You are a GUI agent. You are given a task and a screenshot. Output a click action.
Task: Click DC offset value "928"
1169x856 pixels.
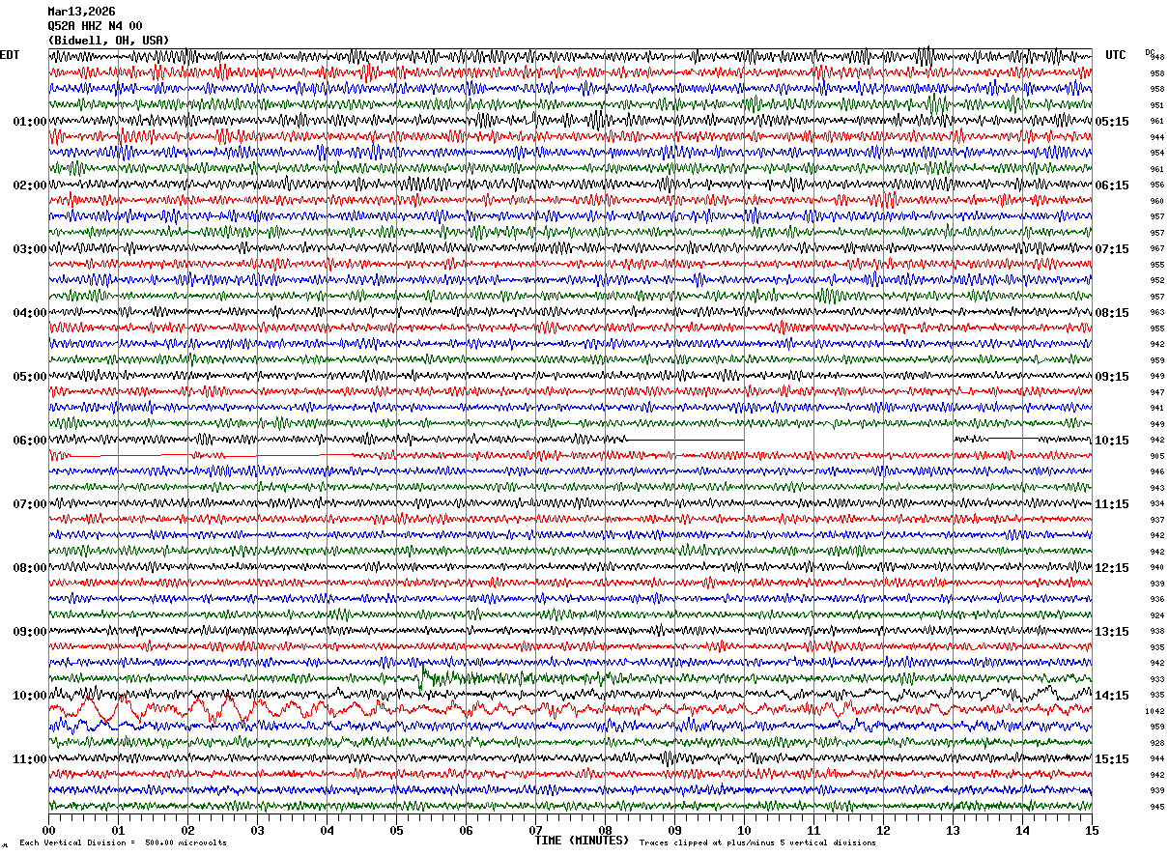[1157, 743]
